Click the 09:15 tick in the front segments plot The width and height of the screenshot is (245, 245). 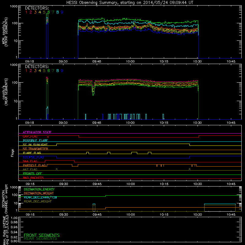(29, 62)
